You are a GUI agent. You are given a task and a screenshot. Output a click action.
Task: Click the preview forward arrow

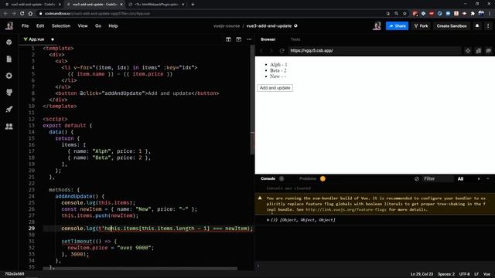pyautogui.click(x=271, y=51)
